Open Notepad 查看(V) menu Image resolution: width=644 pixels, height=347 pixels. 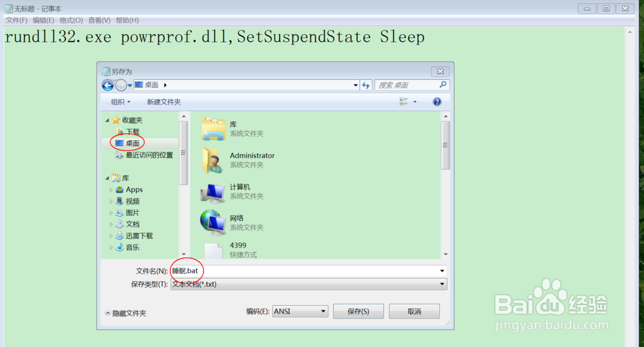pos(99,20)
